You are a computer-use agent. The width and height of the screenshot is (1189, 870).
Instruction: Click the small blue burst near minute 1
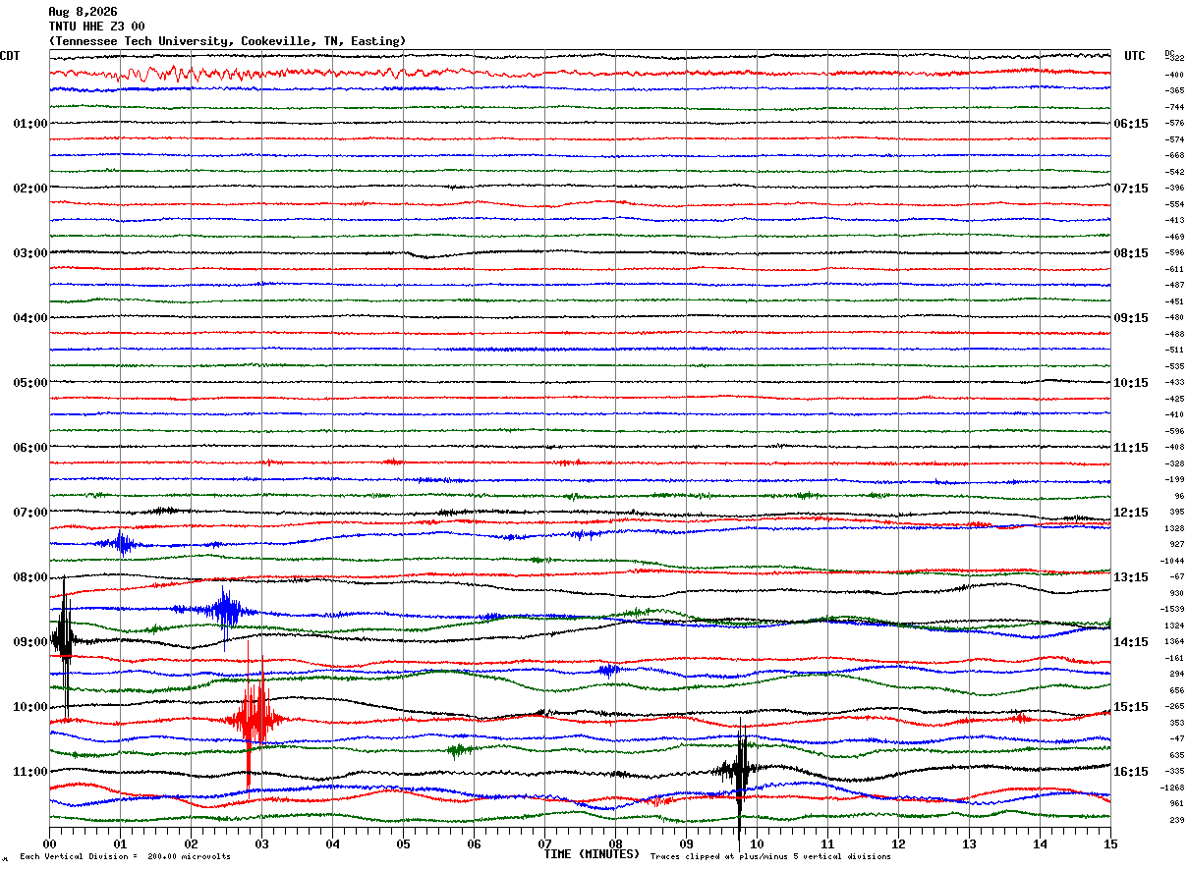pos(121,542)
